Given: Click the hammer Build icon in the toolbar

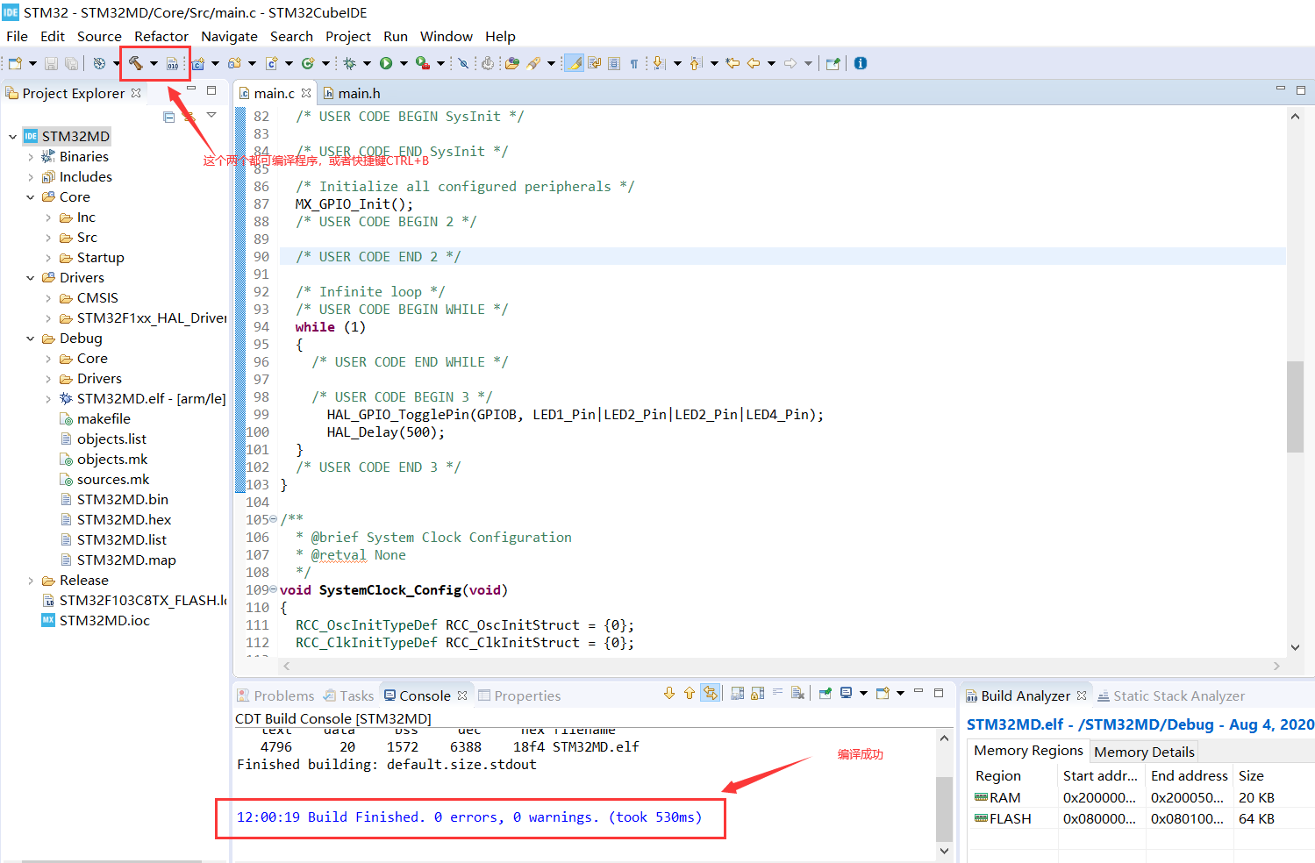Looking at the screenshot, I should coord(135,63).
